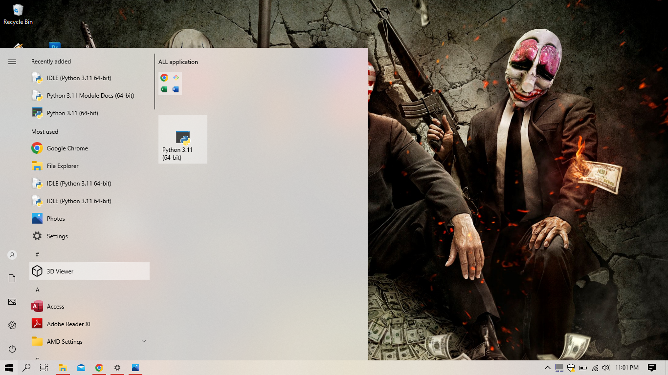Click 'Recently added' section heading

click(51, 62)
